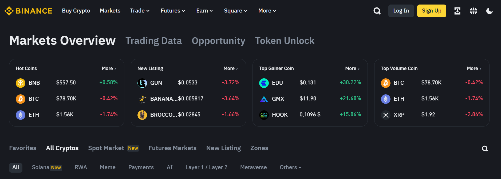Select the All category filter
Screen dimensions: 501x179
click(16, 167)
